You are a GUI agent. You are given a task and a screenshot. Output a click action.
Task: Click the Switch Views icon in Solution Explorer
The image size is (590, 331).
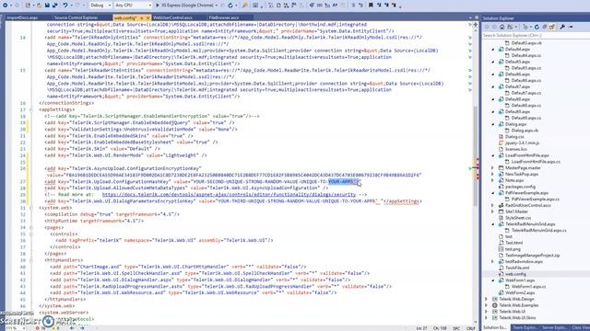coord(510,27)
